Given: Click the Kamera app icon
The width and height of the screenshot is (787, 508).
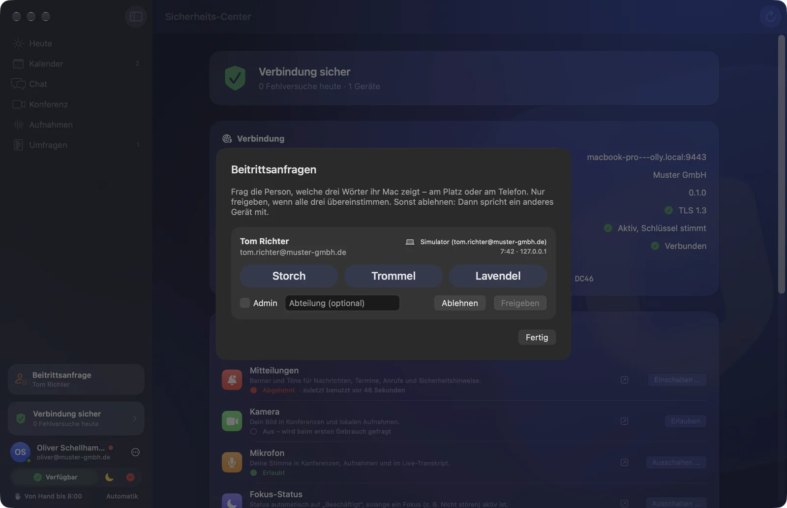Looking at the screenshot, I should [232, 421].
